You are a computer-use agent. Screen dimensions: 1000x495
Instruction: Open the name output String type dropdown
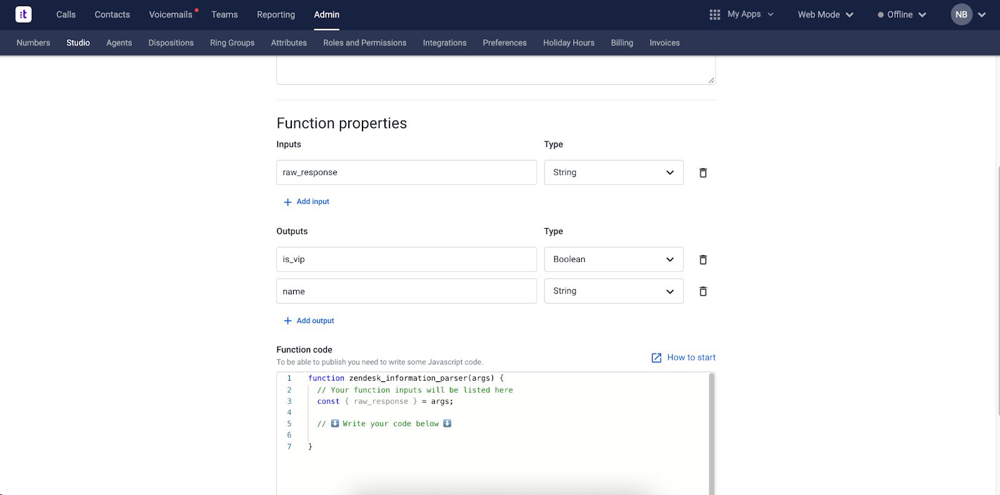[x=614, y=291]
